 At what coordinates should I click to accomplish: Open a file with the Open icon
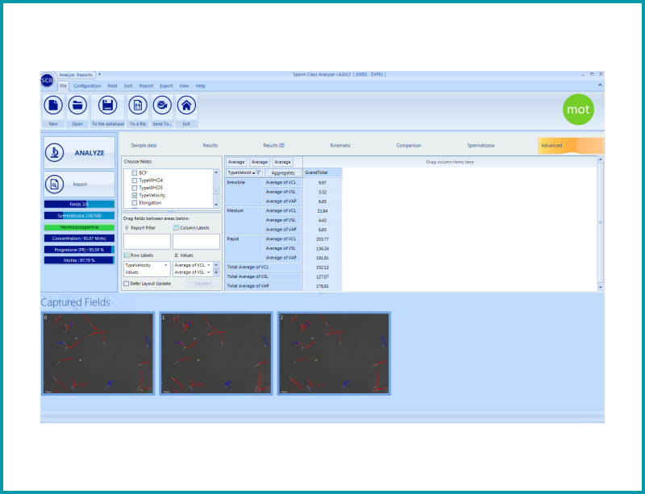[x=77, y=106]
